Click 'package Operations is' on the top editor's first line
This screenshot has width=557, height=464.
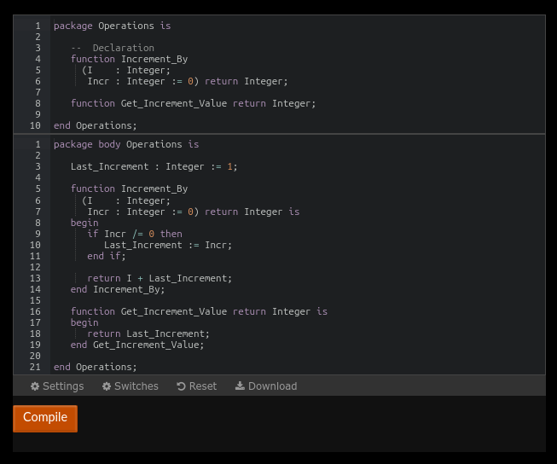112,26
